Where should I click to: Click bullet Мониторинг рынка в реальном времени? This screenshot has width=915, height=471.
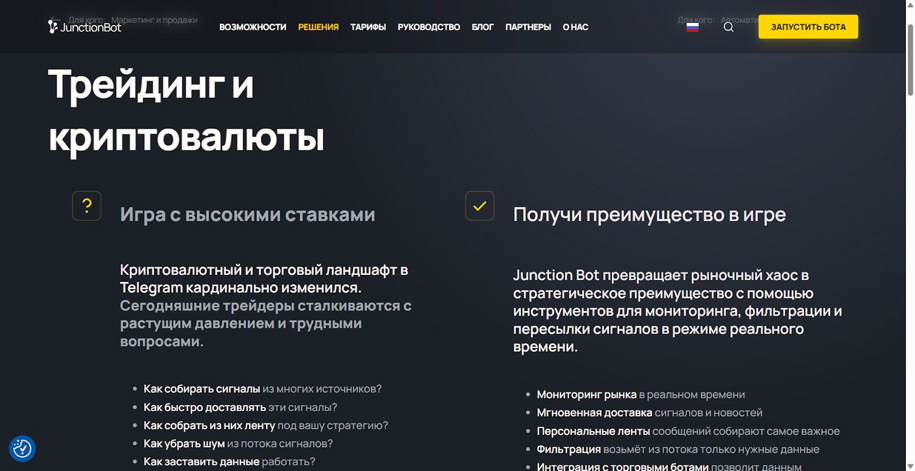pyautogui.click(x=641, y=394)
